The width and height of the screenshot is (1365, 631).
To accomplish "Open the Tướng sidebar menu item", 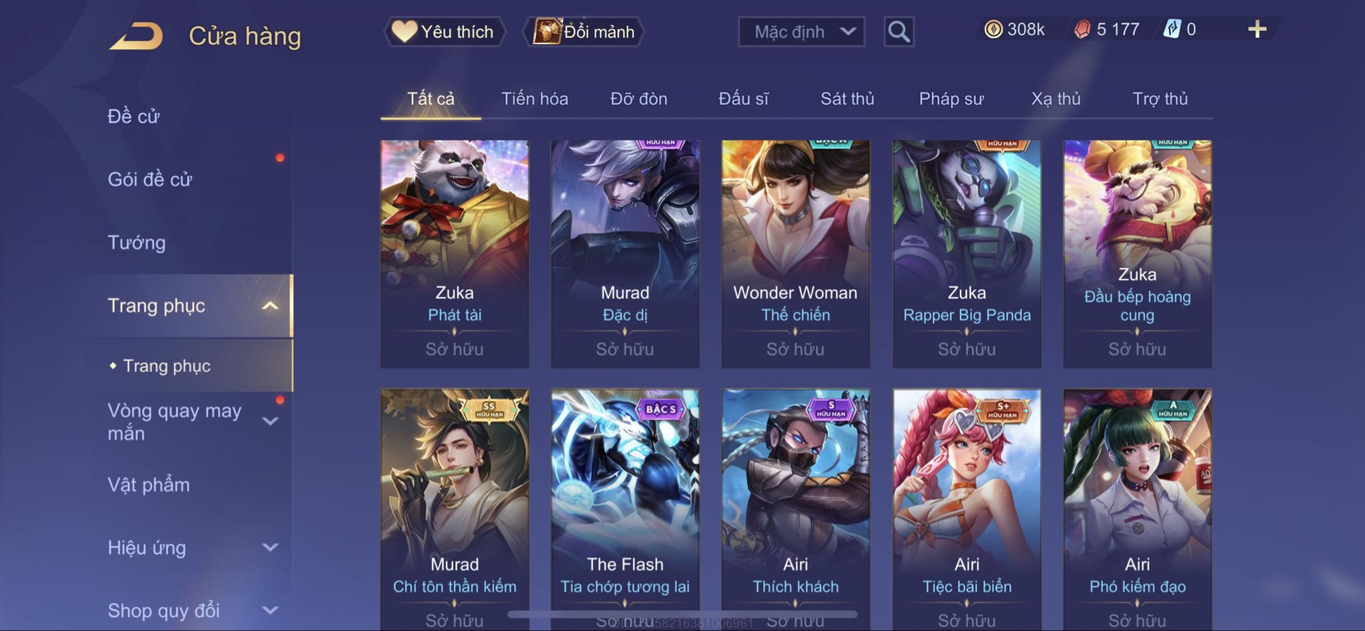I will pos(137,243).
